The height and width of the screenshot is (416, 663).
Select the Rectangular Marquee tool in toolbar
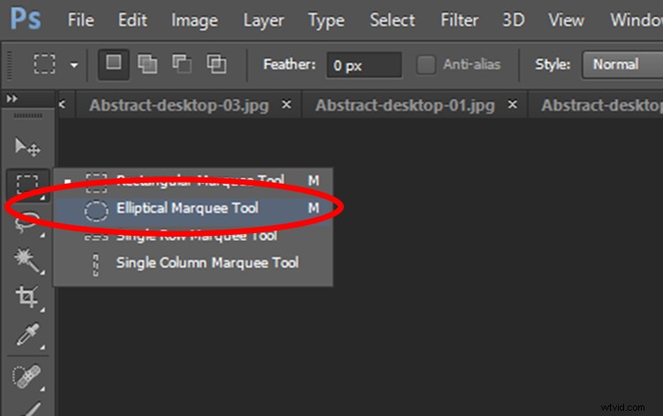(x=27, y=184)
